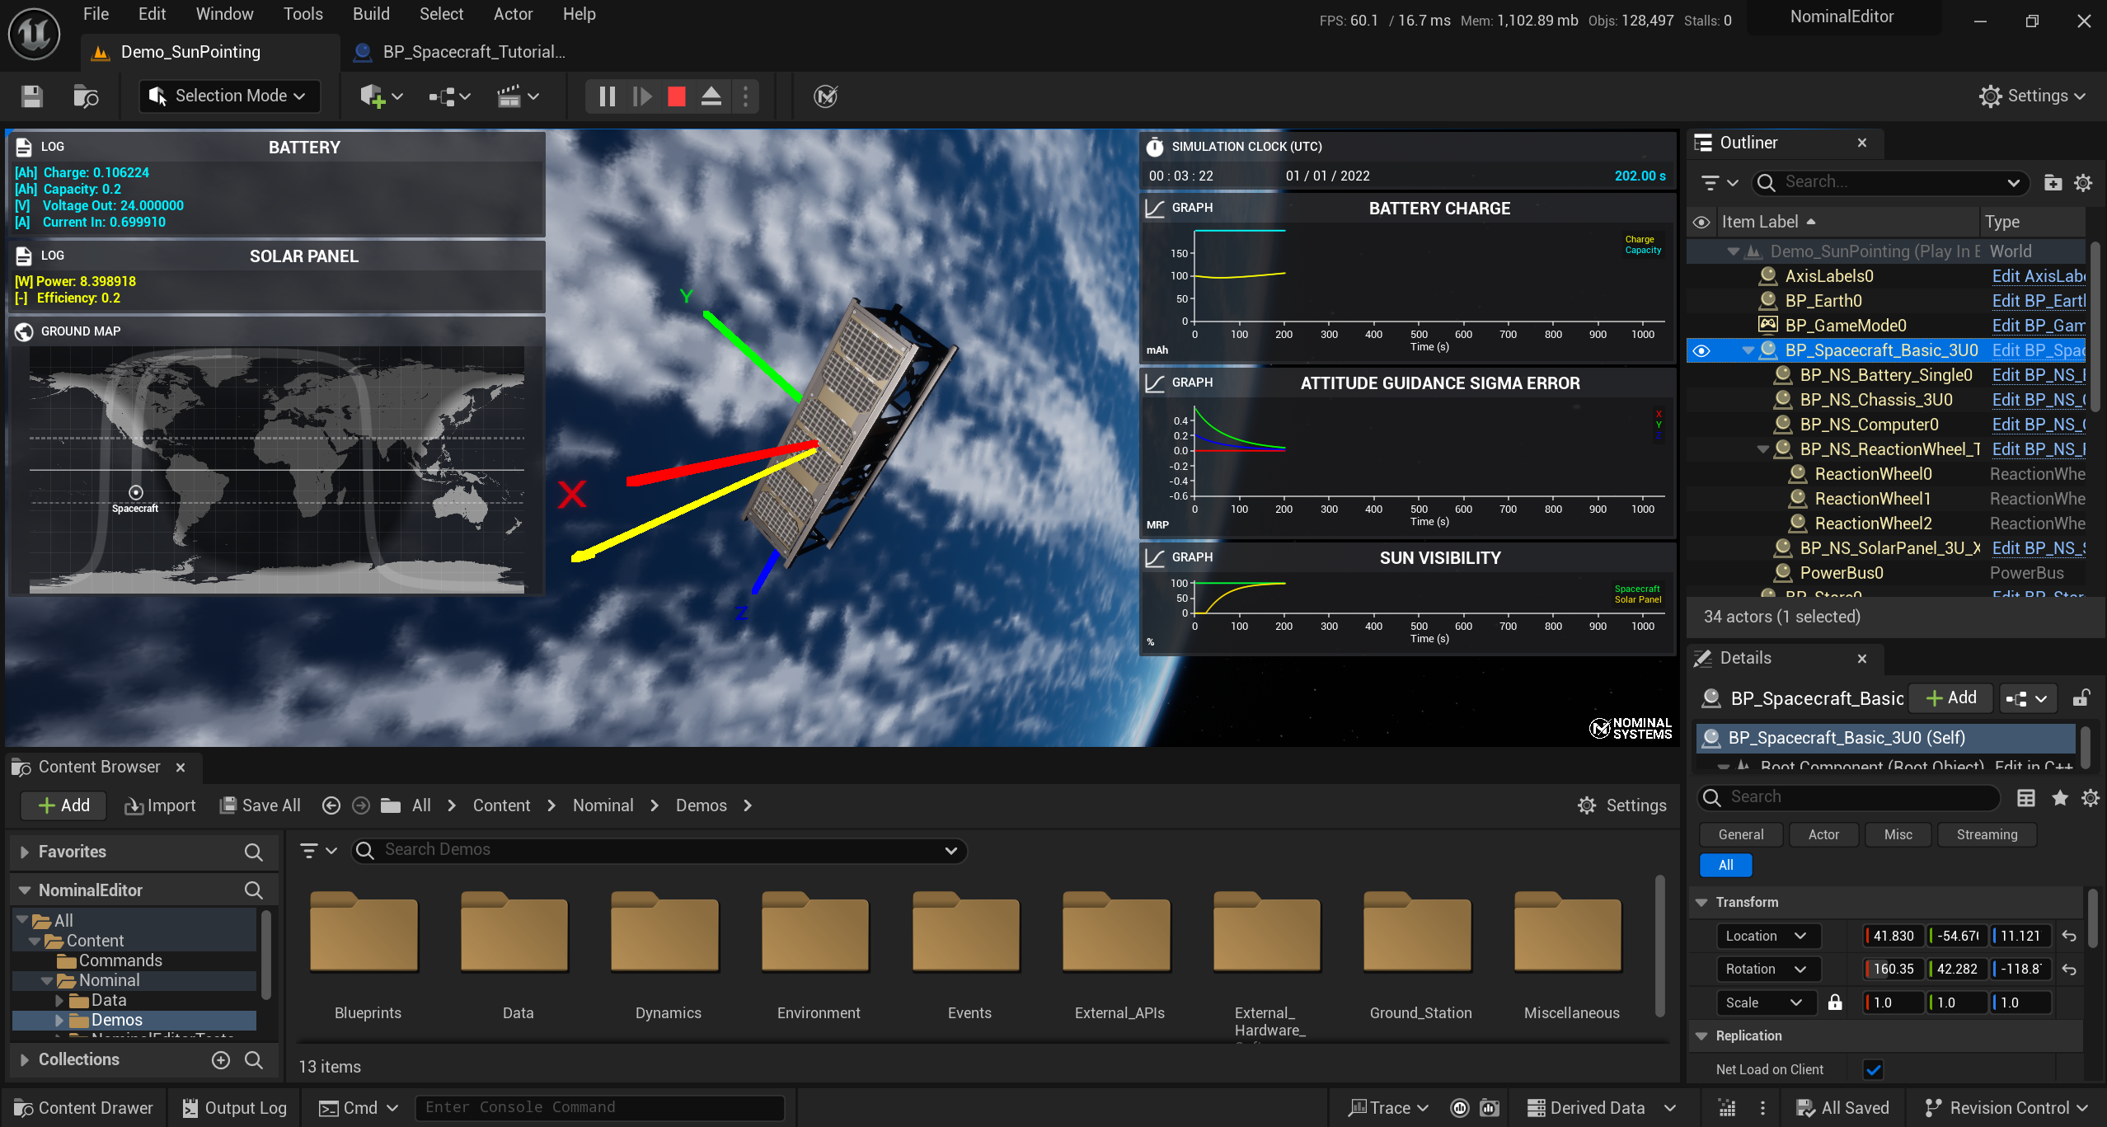Open the add-actor (cube plus) menu in the toolbar

point(381,96)
